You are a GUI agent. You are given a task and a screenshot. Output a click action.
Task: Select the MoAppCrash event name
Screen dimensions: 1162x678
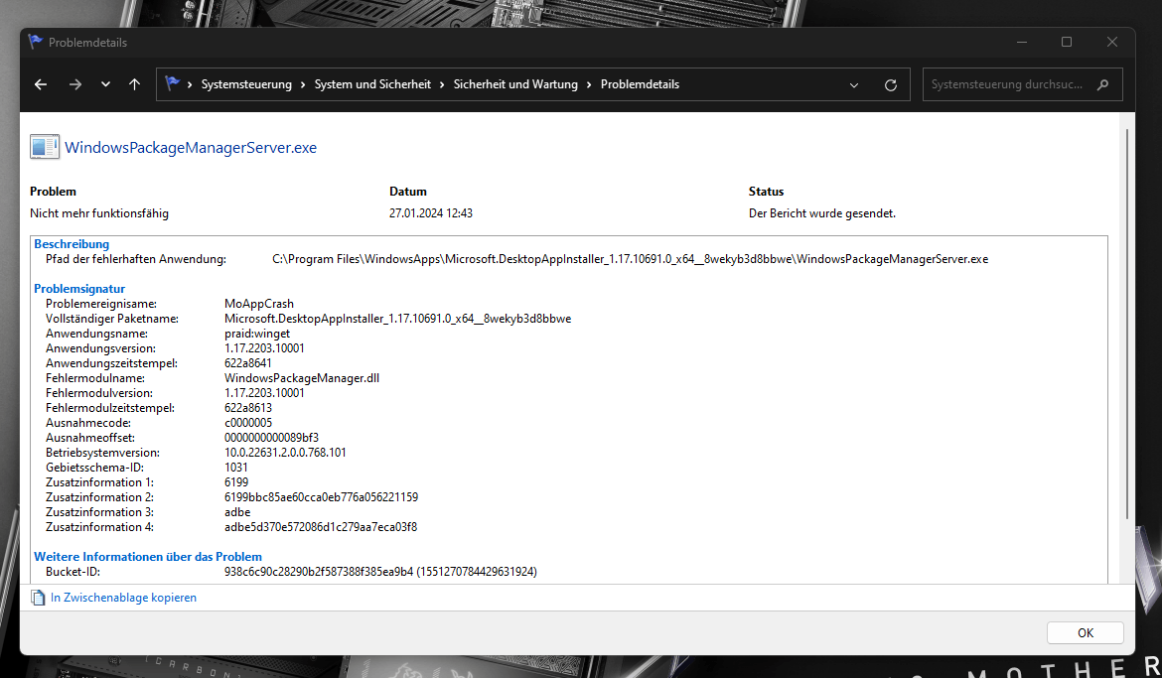(x=259, y=304)
